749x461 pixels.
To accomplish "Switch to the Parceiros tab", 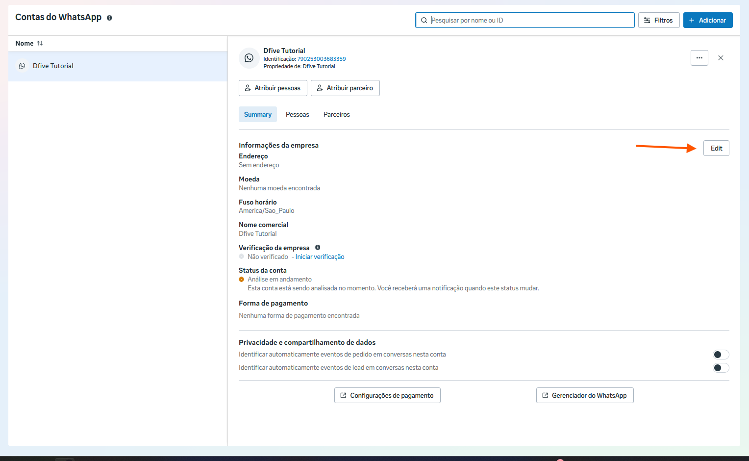I will click(336, 114).
